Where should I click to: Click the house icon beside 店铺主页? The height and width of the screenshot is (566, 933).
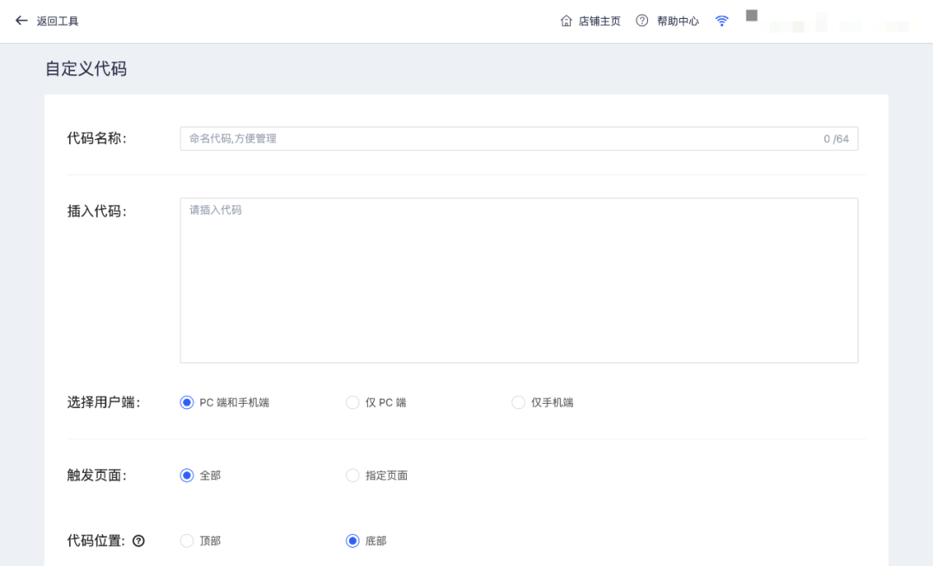(567, 21)
